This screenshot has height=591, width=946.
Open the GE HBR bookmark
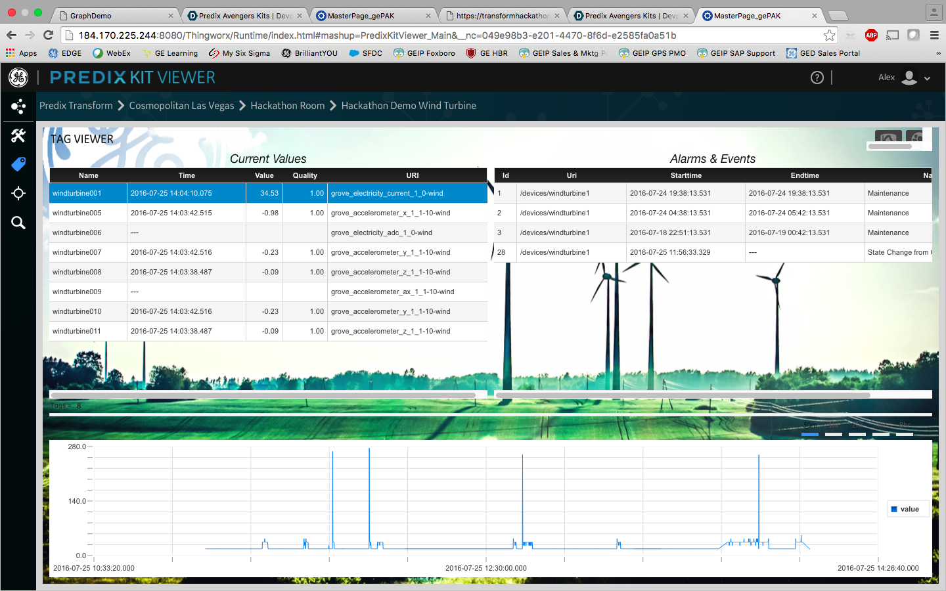487,53
